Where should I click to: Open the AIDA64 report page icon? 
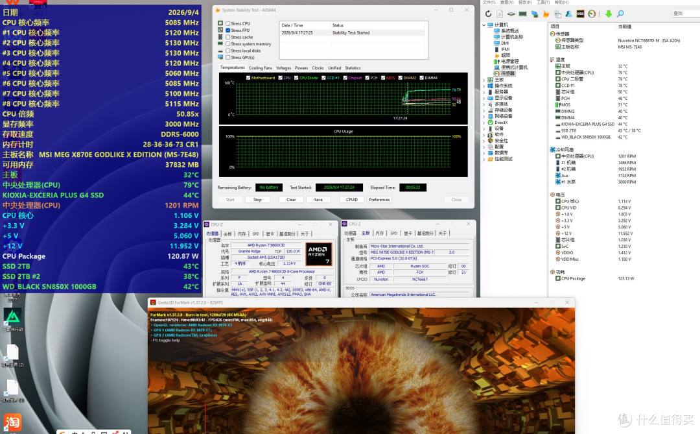[x=500, y=14]
